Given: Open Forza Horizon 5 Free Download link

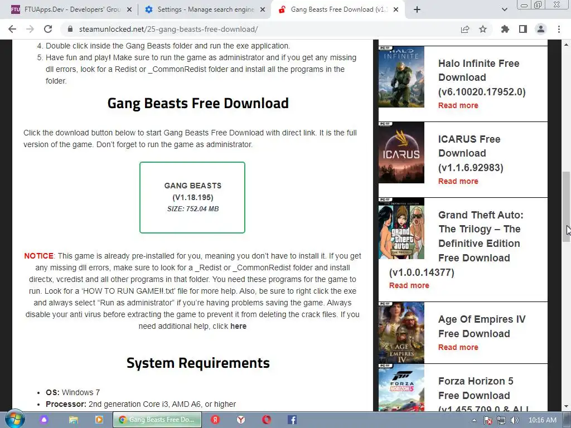Looking at the screenshot, I should [x=483, y=395].
